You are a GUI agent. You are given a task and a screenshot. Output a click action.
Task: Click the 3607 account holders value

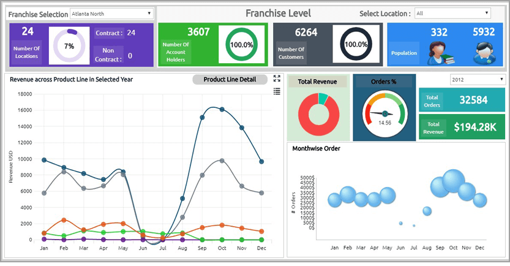coord(198,32)
